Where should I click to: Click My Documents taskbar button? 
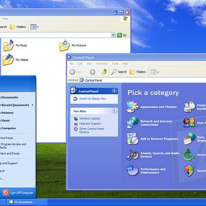click(27, 202)
